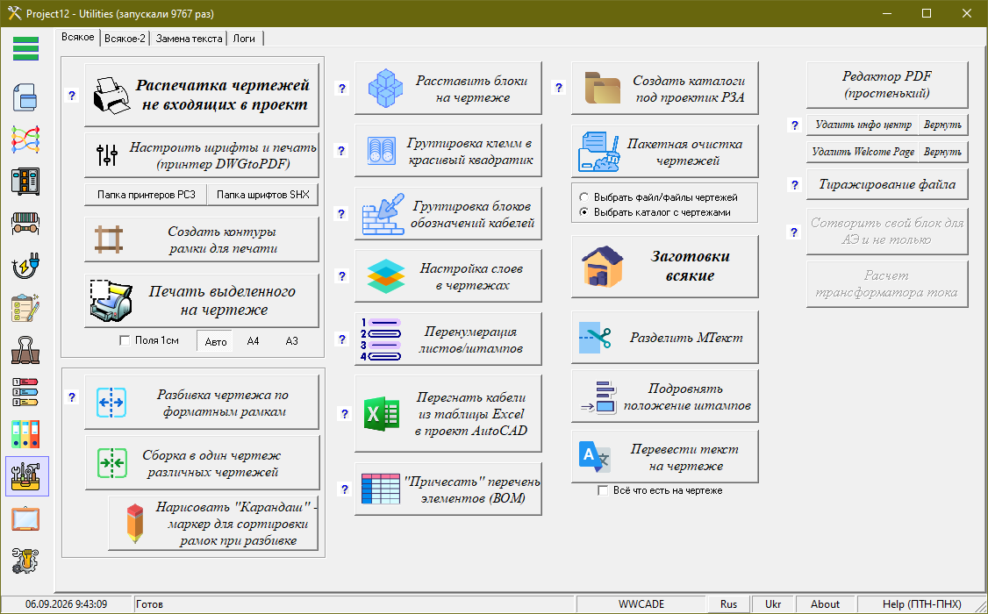
Task: Click the Редактор PDF button
Action: click(887, 84)
